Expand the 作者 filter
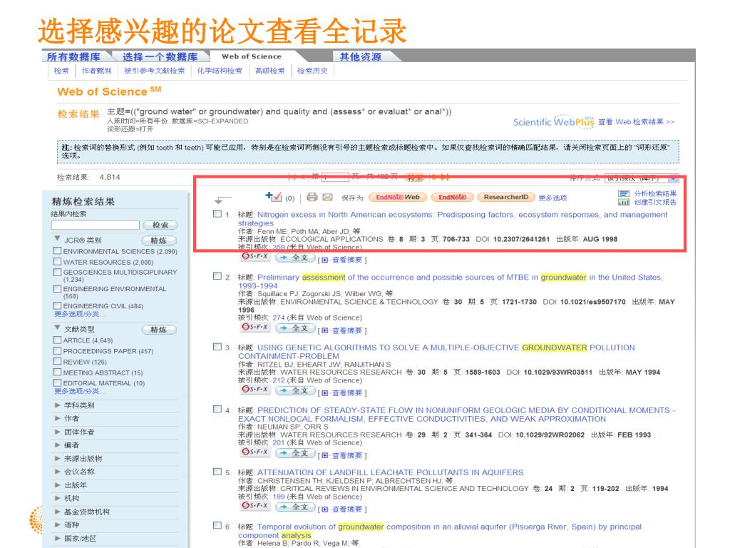Image resolution: width=730 pixels, height=548 pixels. (58, 418)
